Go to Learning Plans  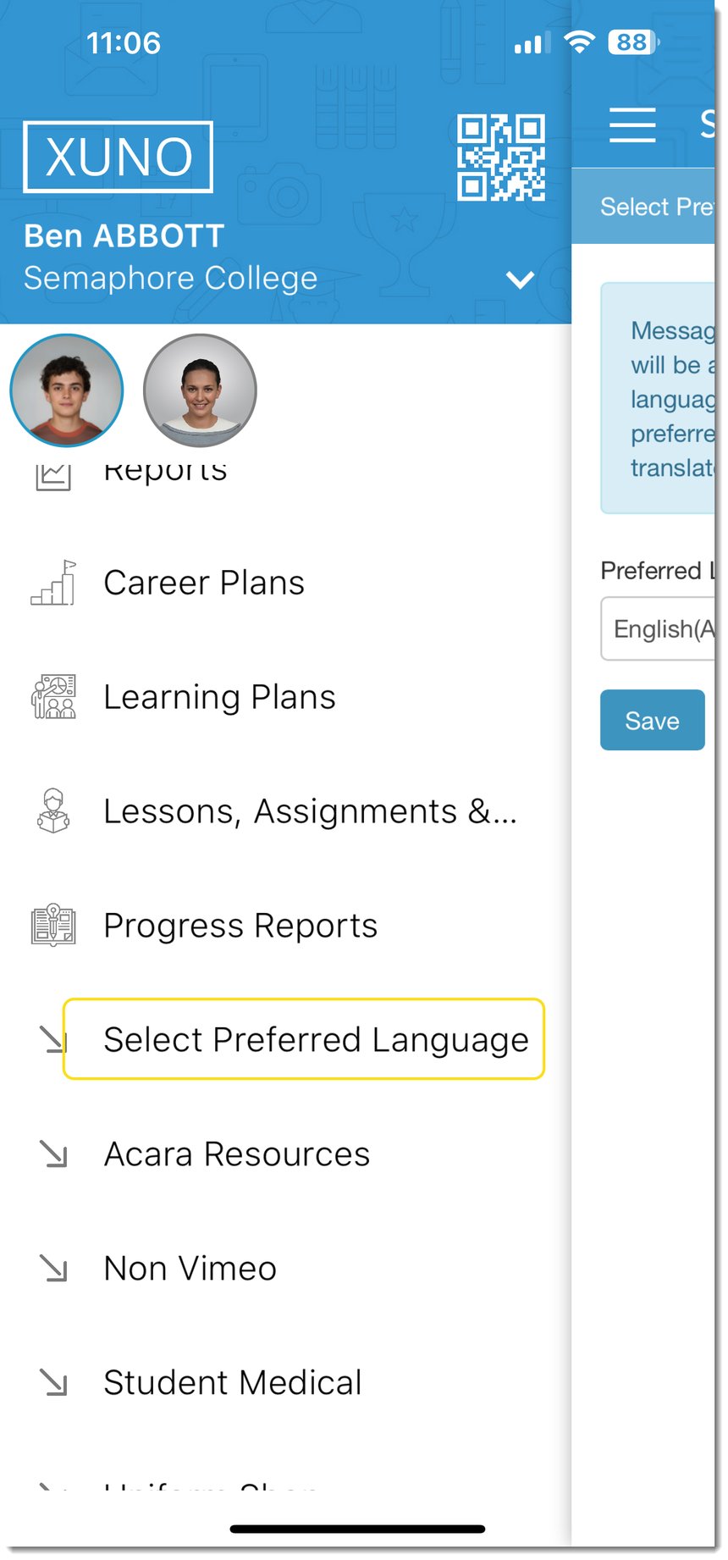coord(219,697)
